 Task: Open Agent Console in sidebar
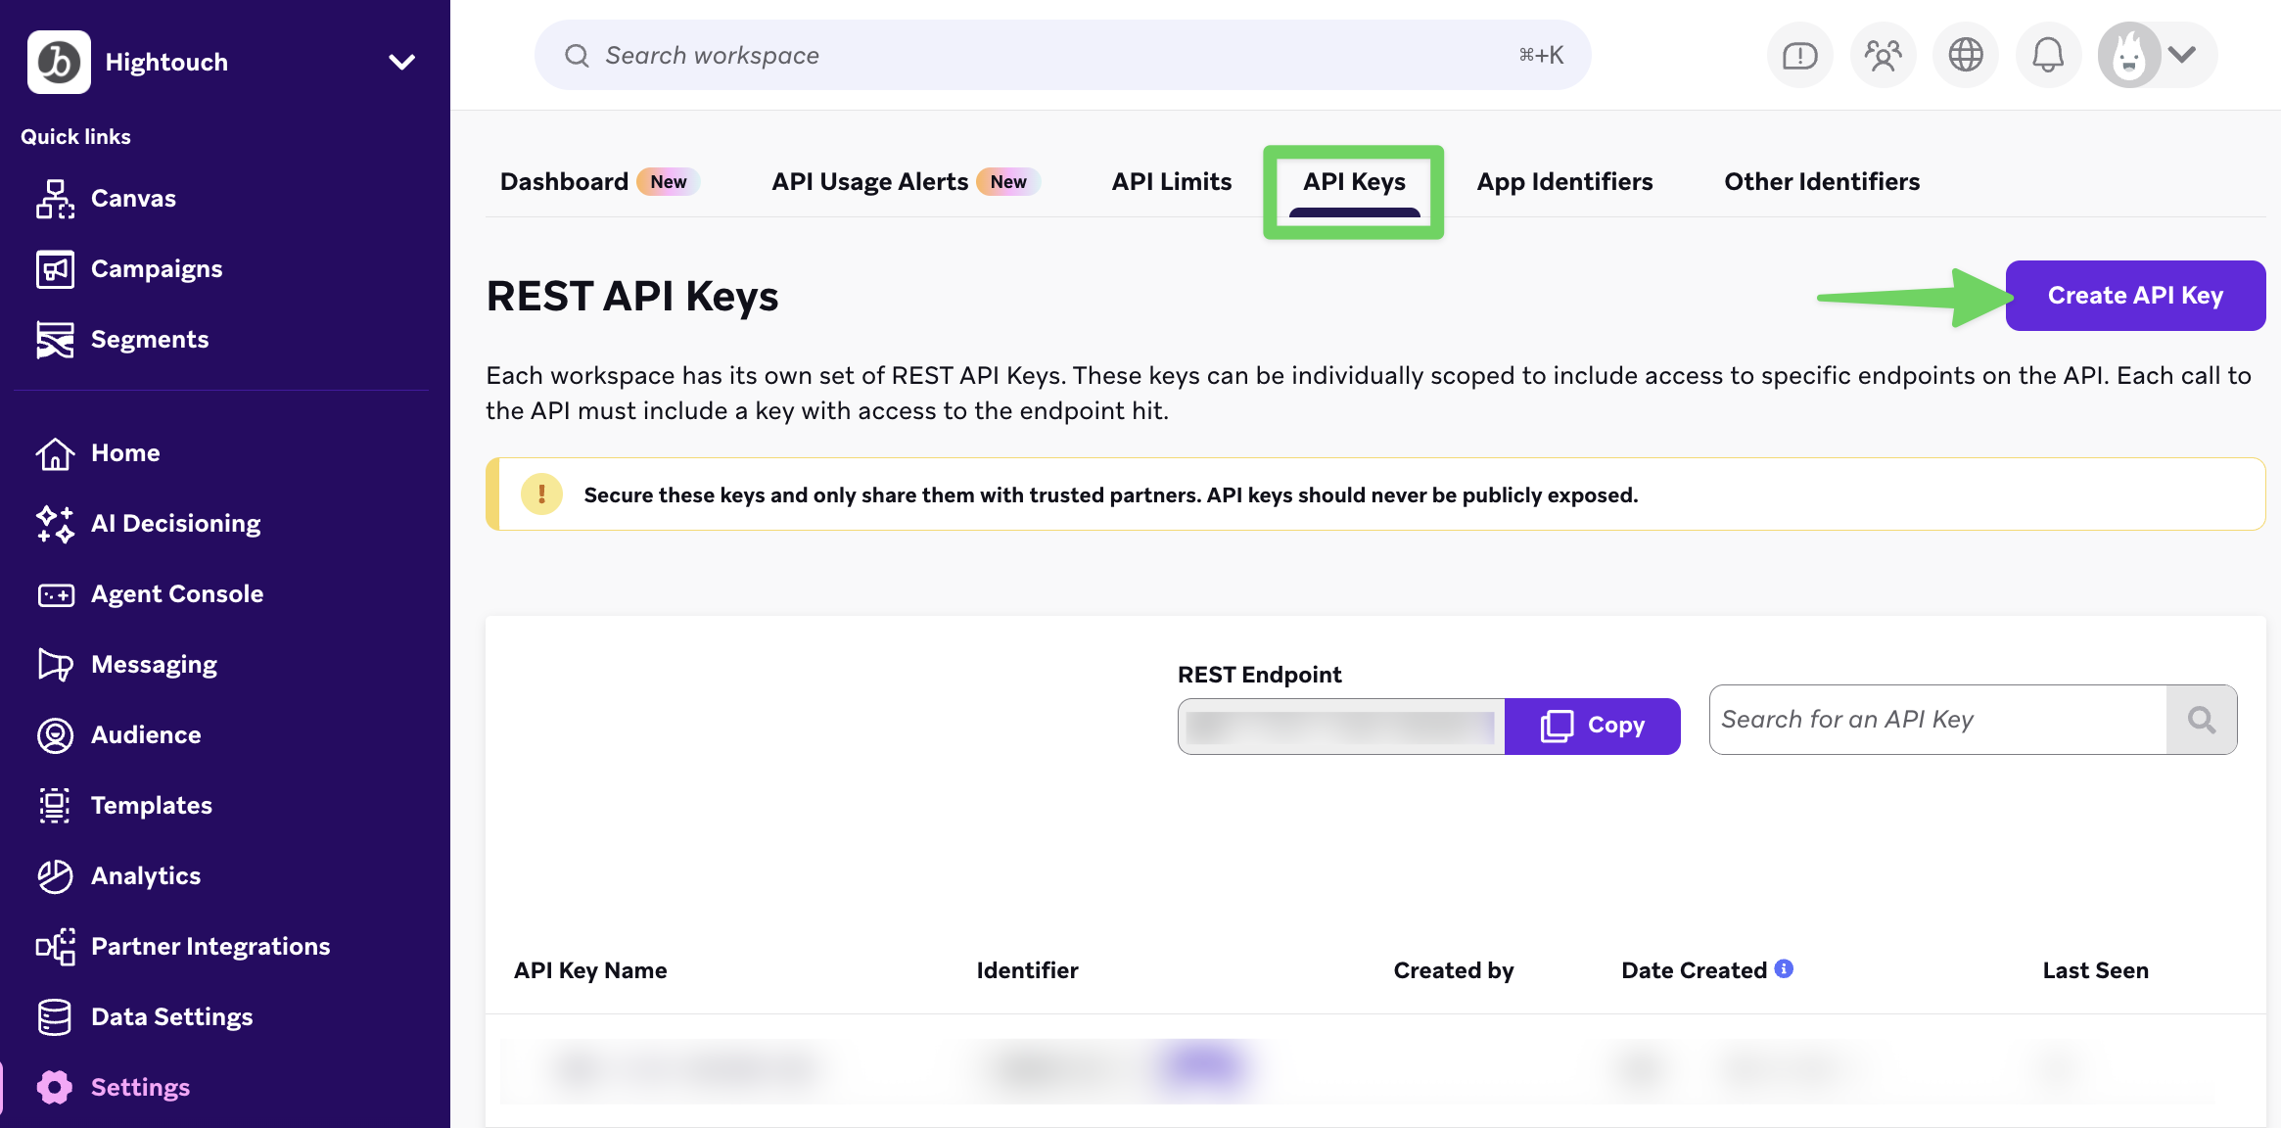150,593
